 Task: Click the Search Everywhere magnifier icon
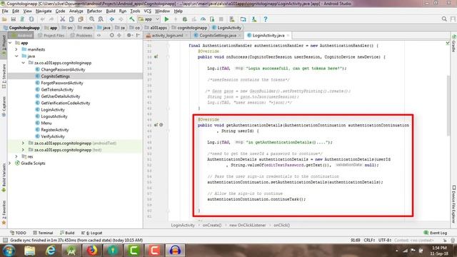[444, 19]
